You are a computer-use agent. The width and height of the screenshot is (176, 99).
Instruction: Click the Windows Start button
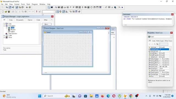point(40,96)
